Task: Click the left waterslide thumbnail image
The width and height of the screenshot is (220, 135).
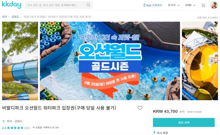Action: click(20, 61)
